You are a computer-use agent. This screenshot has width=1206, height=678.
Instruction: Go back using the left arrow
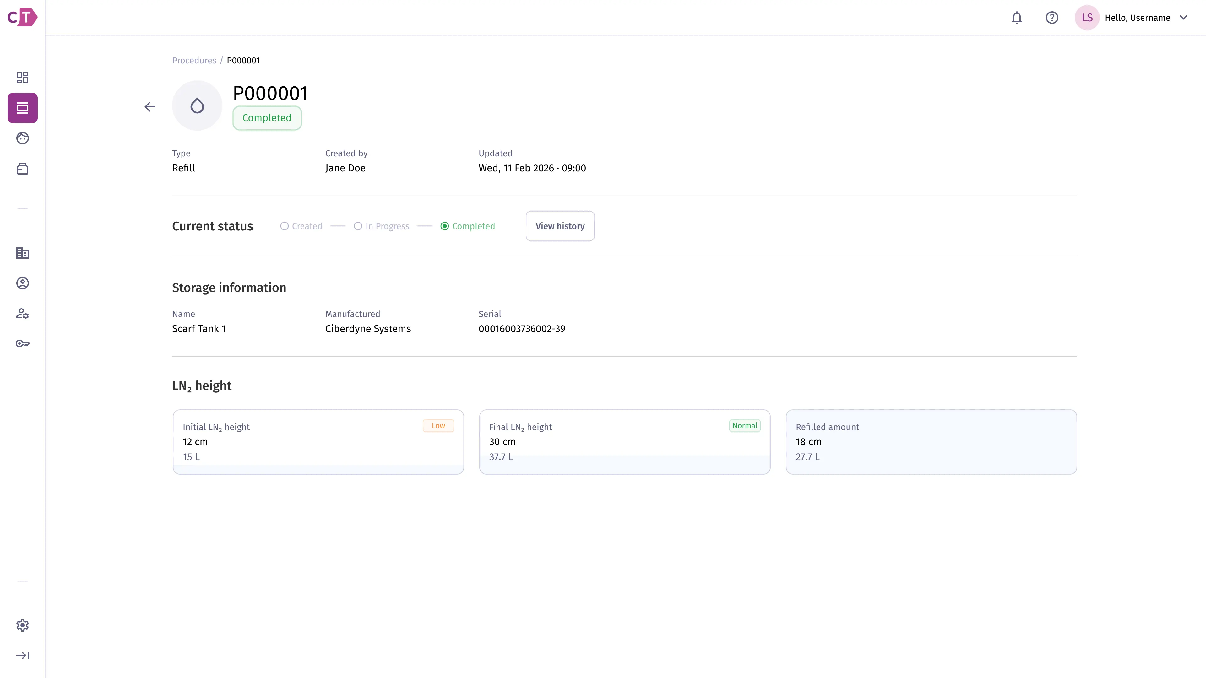click(149, 107)
